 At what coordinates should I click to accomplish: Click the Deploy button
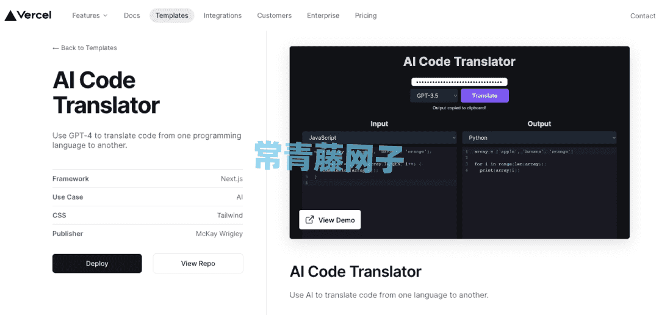tap(97, 264)
